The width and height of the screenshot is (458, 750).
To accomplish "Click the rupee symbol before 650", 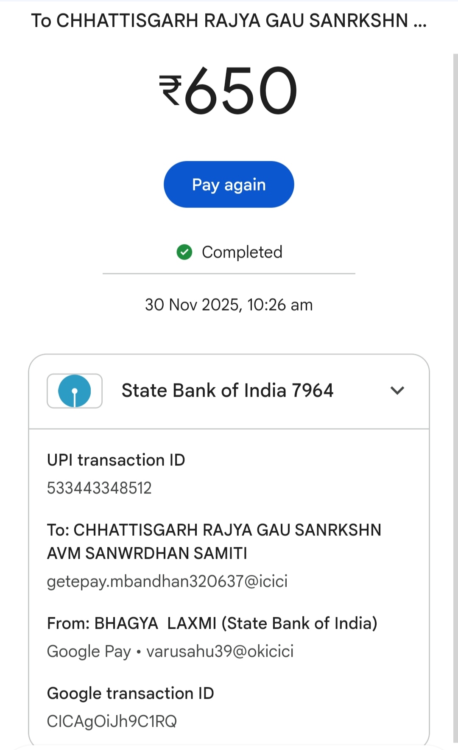I will point(170,90).
